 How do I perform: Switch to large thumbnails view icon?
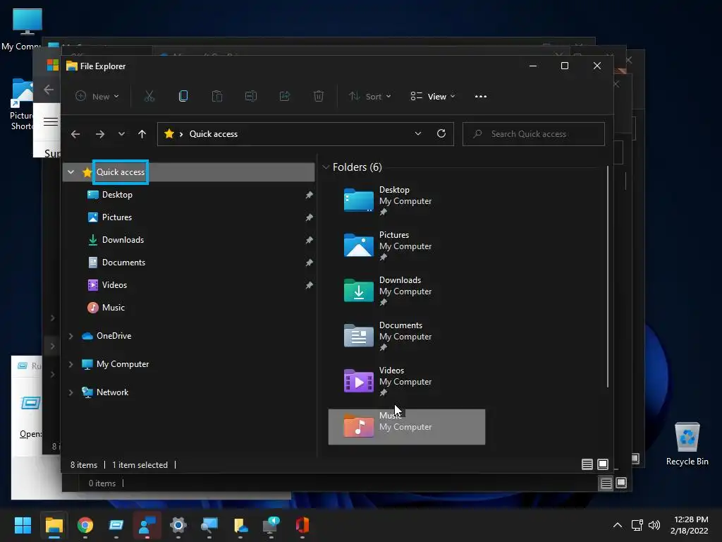pyautogui.click(x=603, y=464)
